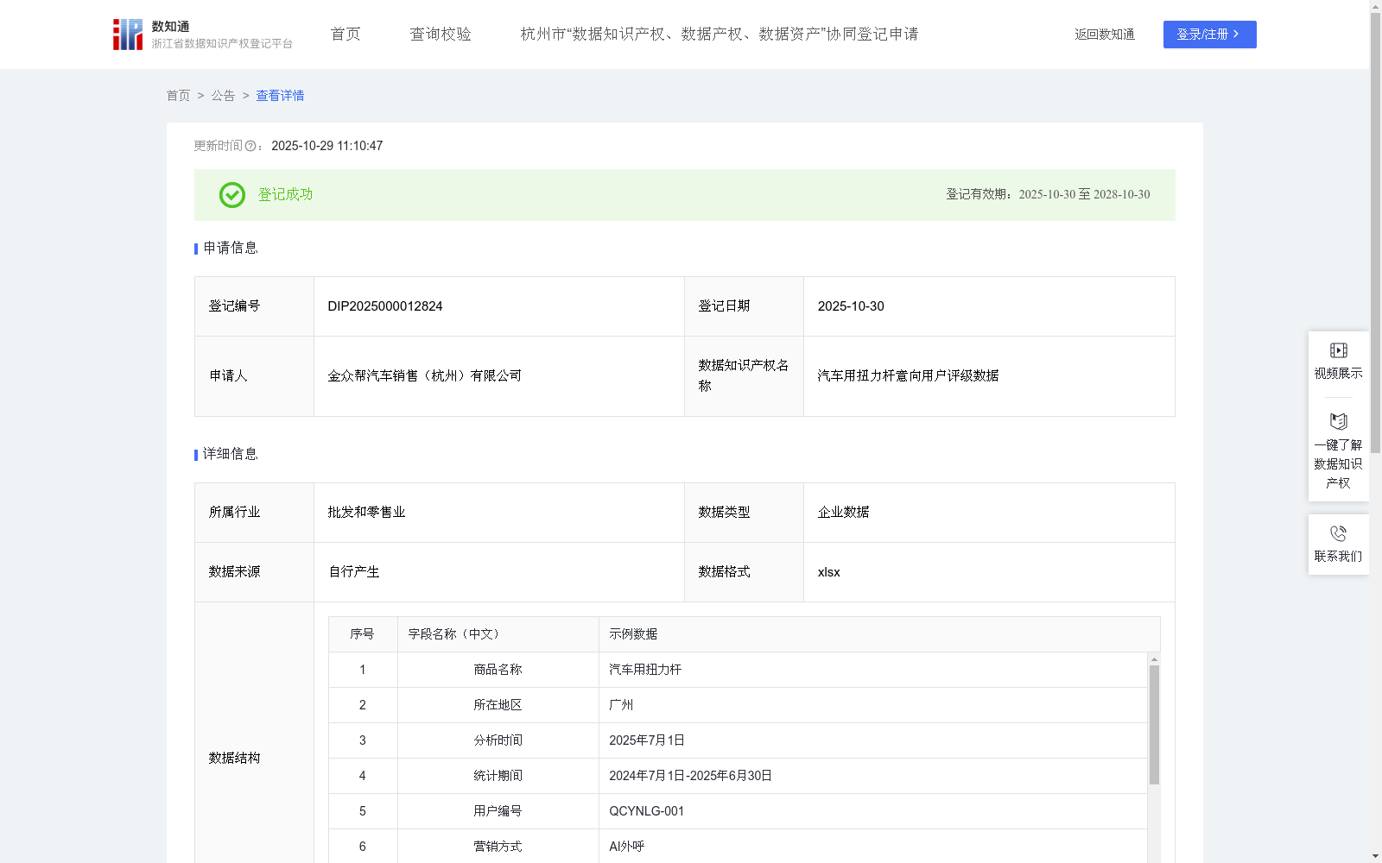This screenshot has height=863, width=1382.
Task: Click the page scrollbar down arrow
Action: pos(1375,856)
